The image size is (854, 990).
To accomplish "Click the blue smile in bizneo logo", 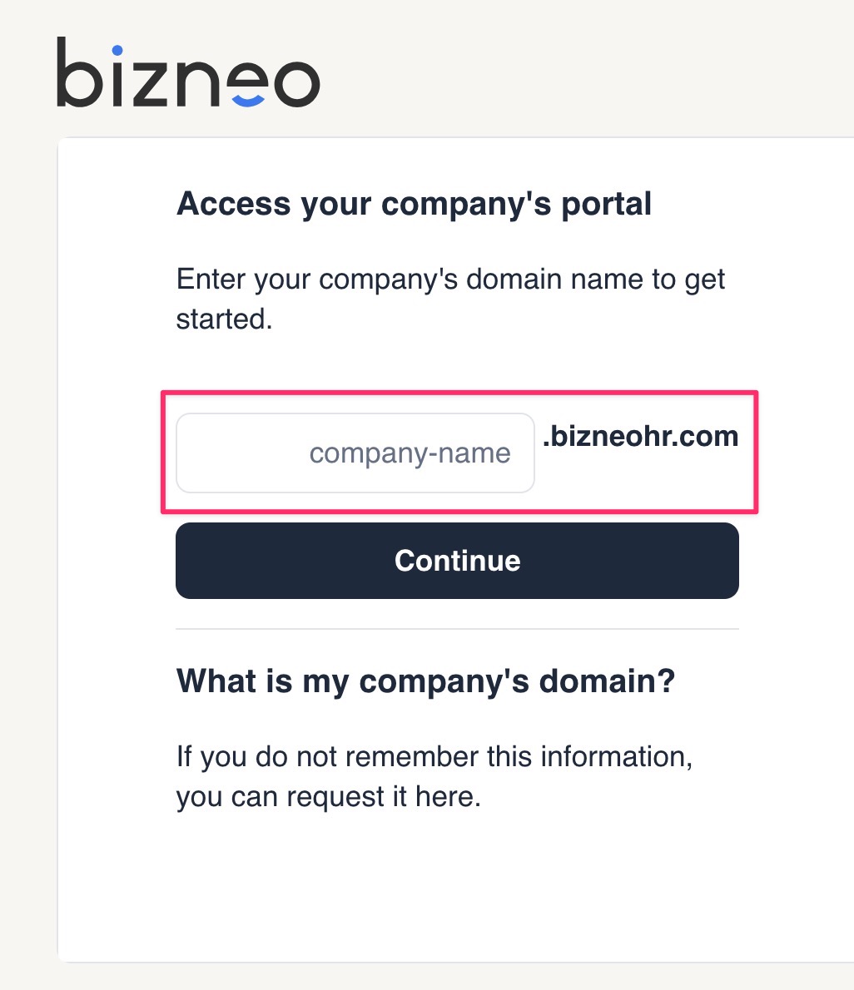I will [247, 101].
